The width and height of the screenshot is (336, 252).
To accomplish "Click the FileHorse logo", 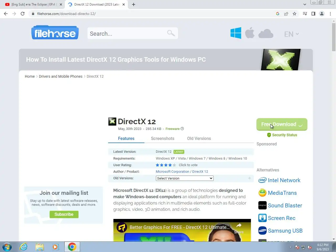I will click(55, 33).
